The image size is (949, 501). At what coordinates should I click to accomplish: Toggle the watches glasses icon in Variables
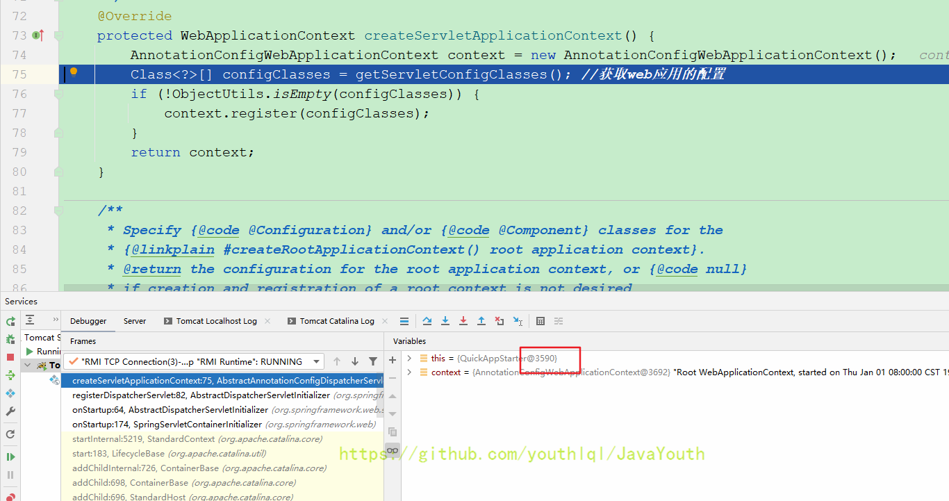393,450
